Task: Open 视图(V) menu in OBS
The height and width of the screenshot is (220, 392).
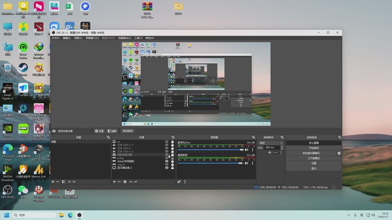Action: (x=78, y=38)
